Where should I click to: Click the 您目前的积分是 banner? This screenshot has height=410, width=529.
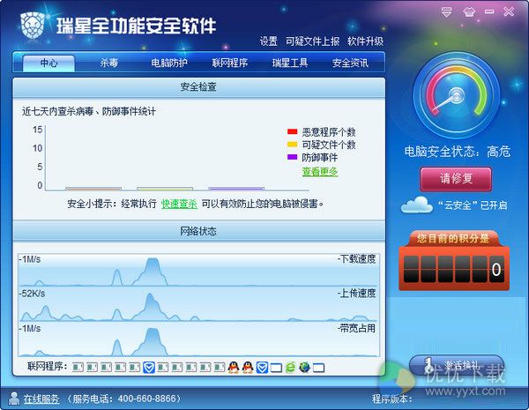point(453,239)
